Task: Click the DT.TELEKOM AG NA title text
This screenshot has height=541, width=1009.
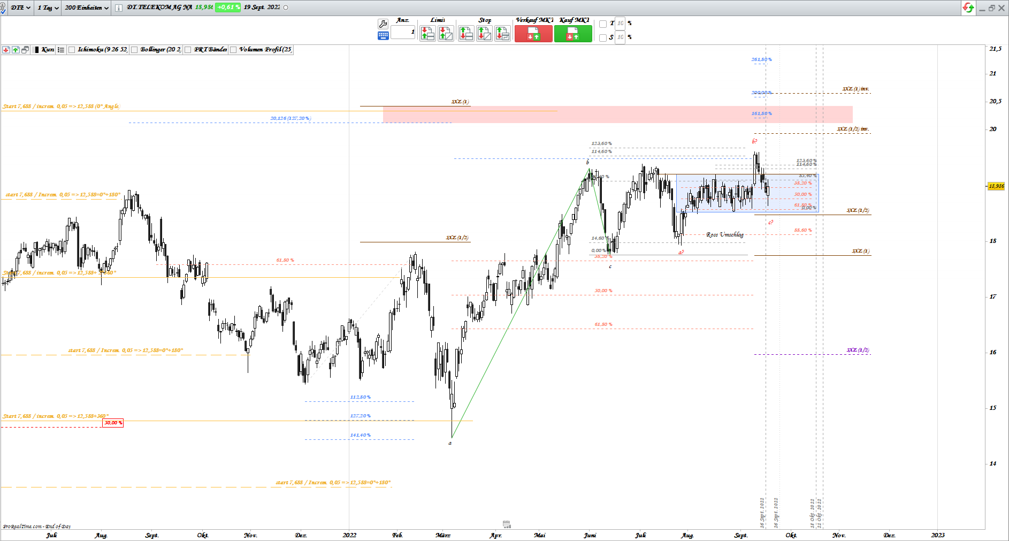Action: (x=159, y=7)
